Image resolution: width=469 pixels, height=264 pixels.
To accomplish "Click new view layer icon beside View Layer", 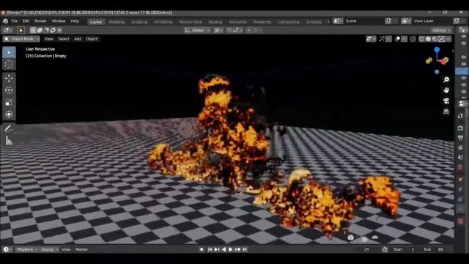I will click(457, 21).
